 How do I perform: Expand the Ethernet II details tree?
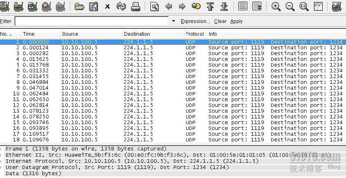click(1, 155)
